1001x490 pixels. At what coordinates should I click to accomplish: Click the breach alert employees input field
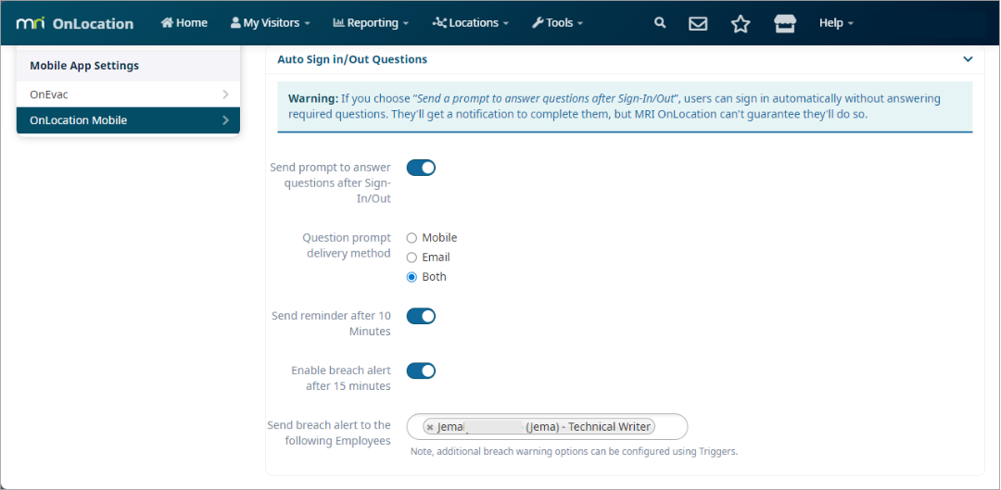coord(671,427)
